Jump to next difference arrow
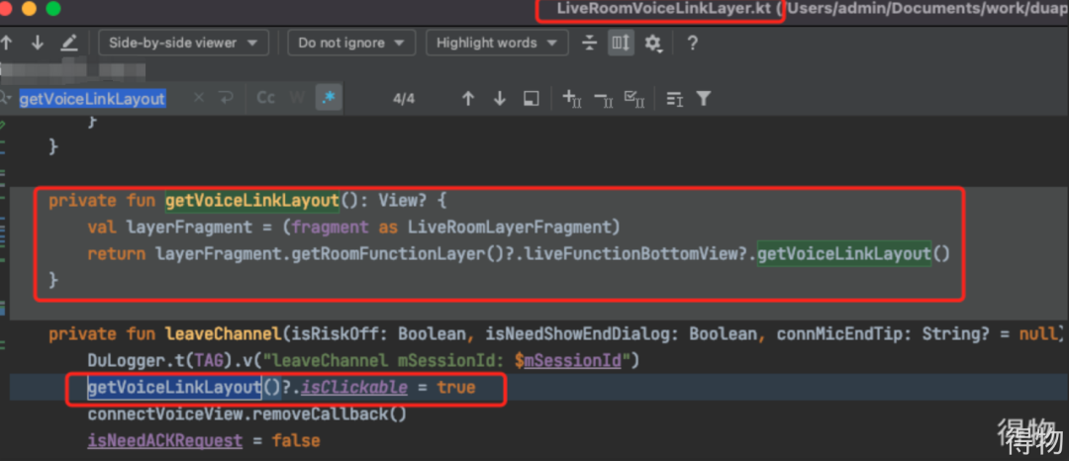Image resolution: width=1069 pixels, height=461 pixels. coord(38,43)
